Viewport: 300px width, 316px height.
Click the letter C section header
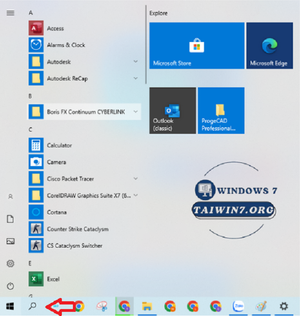pos(30,130)
